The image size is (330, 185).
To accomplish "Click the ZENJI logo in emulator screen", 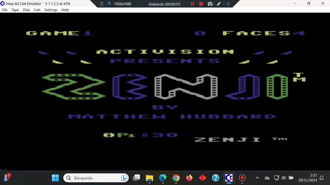I will (x=165, y=87).
